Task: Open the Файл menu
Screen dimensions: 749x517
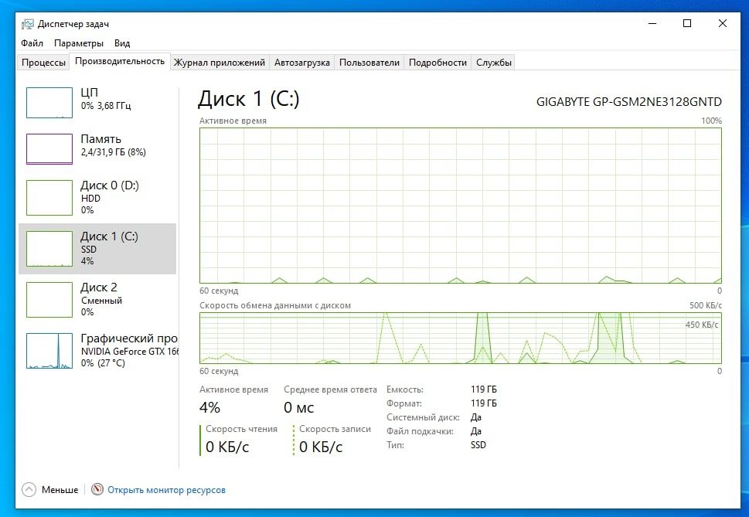Action: click(32, 43)
